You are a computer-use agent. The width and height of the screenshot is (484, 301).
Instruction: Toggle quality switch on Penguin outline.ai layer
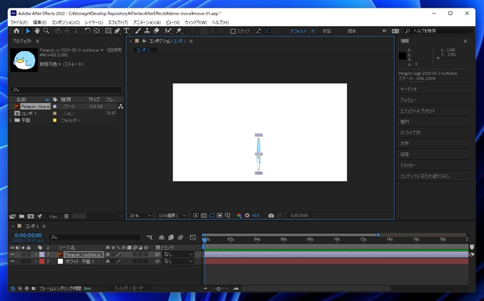coord(118,255)
